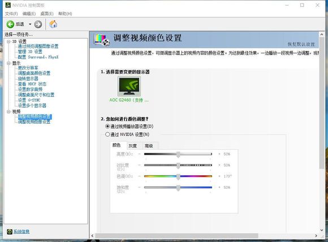Click the plus button beside 饱和度 slider
The height and width of the screenshot is (242, 328).
(x=219, y=187)
